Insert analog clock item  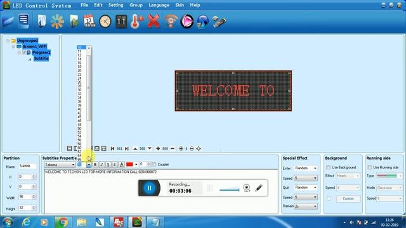(105, 21)
